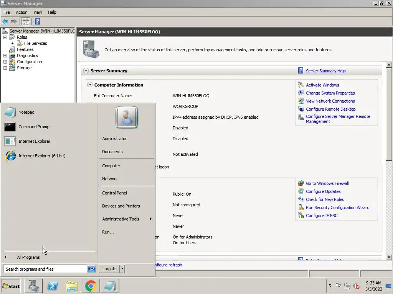
Task: Click the Server Summary Help icon
Action: (301, 71)
